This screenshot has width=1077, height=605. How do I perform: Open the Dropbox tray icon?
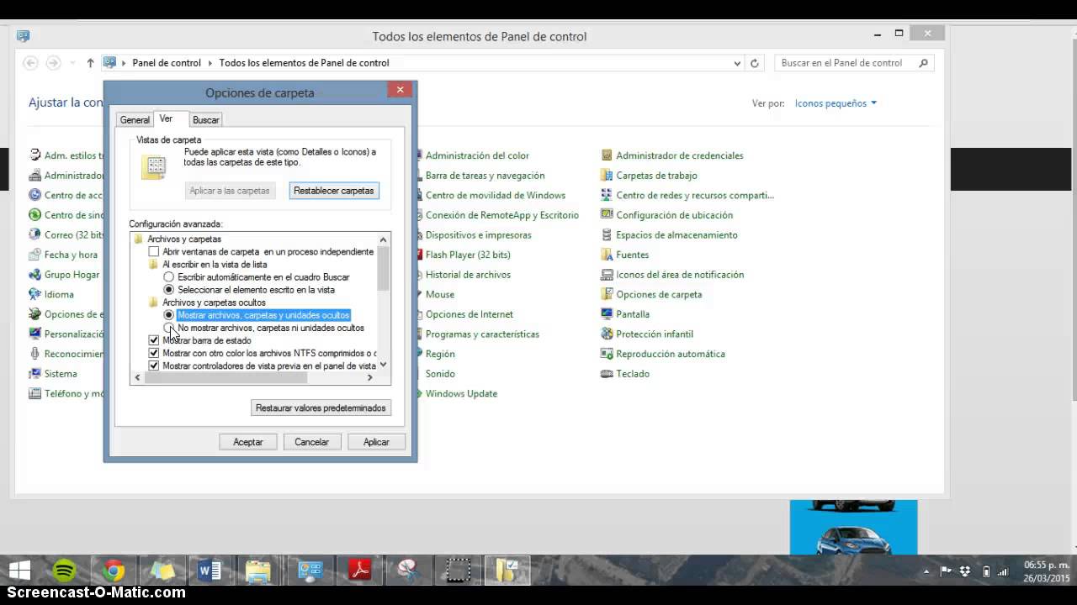(x=964, y=571)
